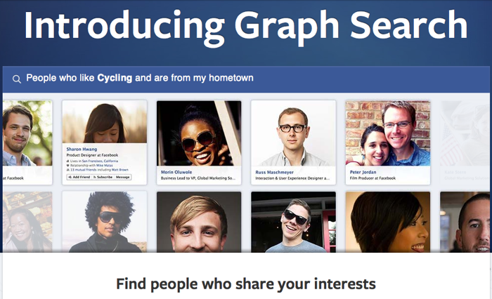Click the photo above Morin Oluwole's name
Viewport: 492px width, 299px height.
pos(199,133)
